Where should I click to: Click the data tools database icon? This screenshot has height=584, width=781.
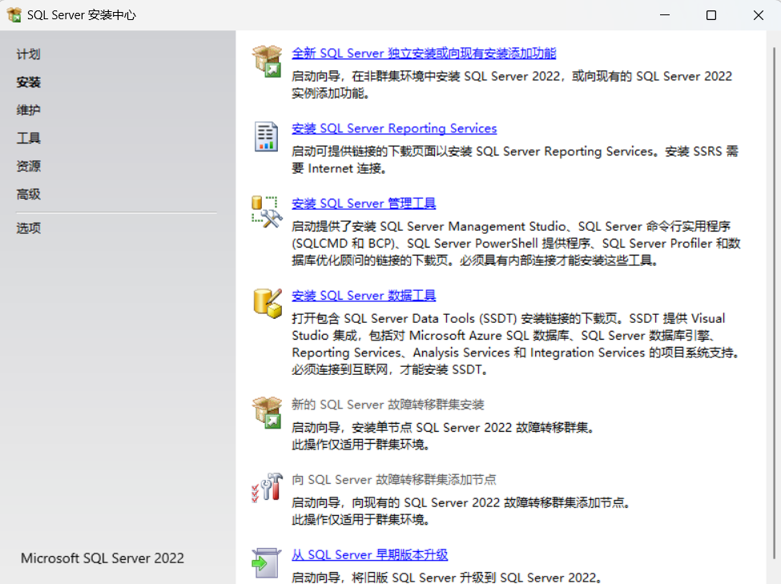click(x=268, y=303)
